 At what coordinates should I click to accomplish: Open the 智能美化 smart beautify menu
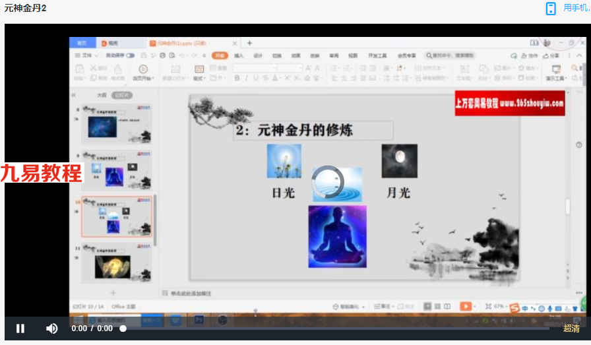tap(349, 307)
